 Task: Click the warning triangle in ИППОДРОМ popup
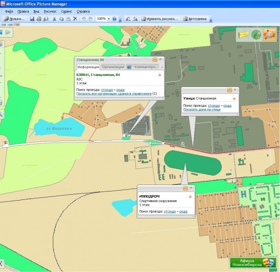click(190, 197)
